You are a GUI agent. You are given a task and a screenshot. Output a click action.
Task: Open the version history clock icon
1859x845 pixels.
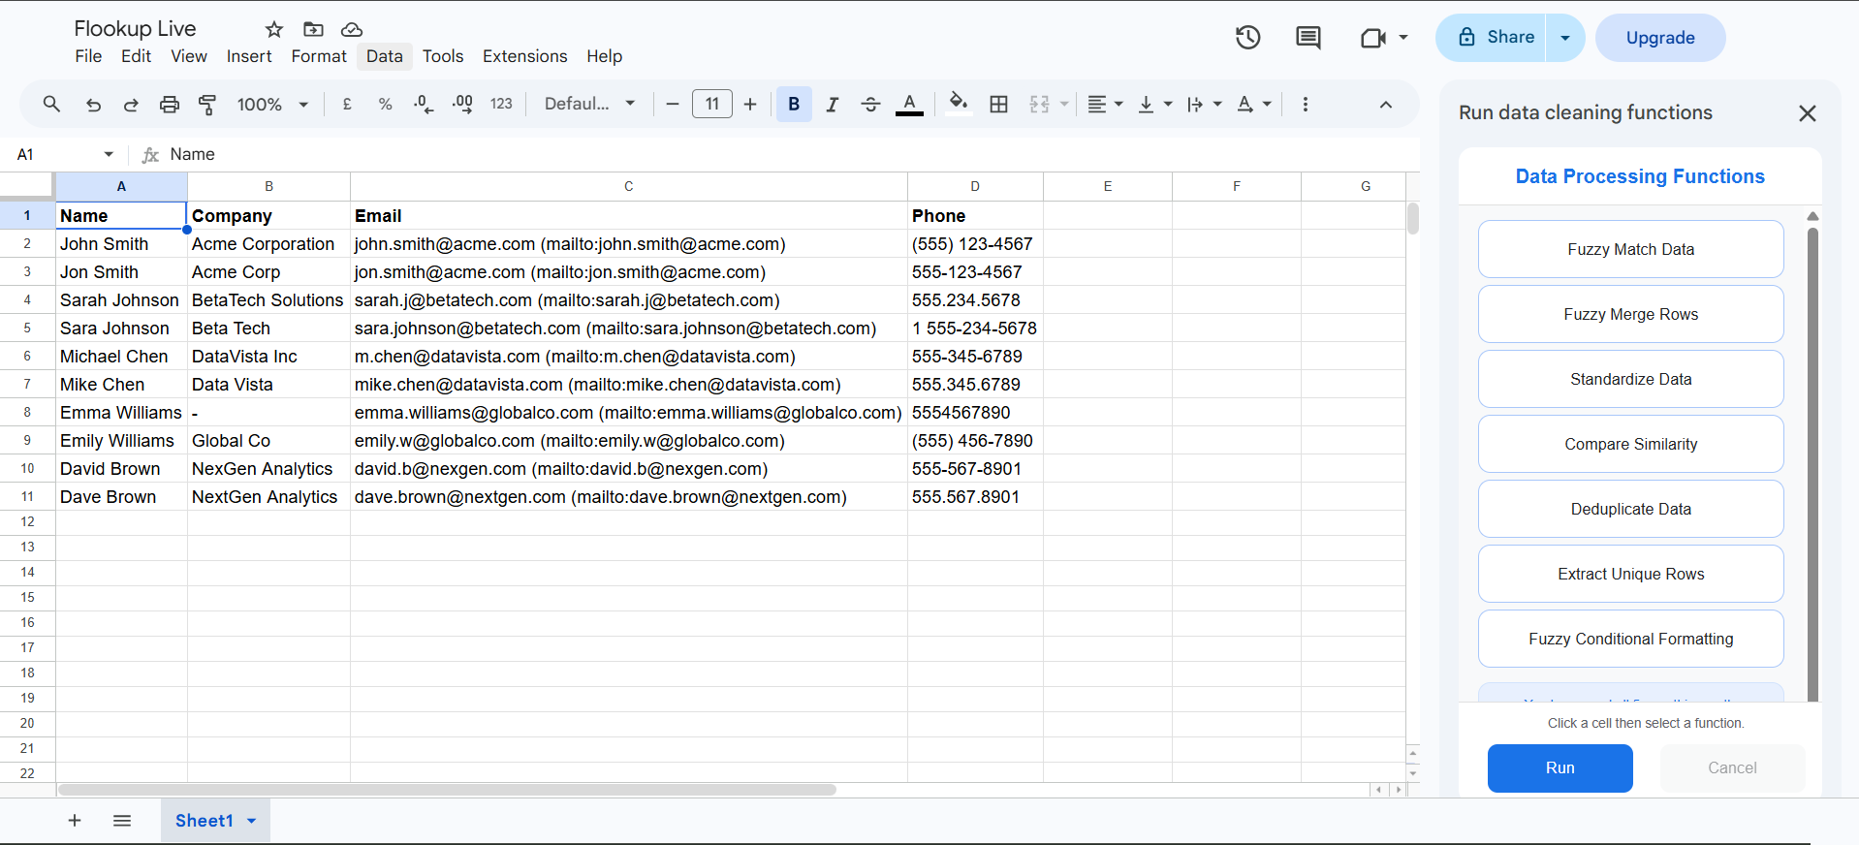click(x=1248, y=38)
